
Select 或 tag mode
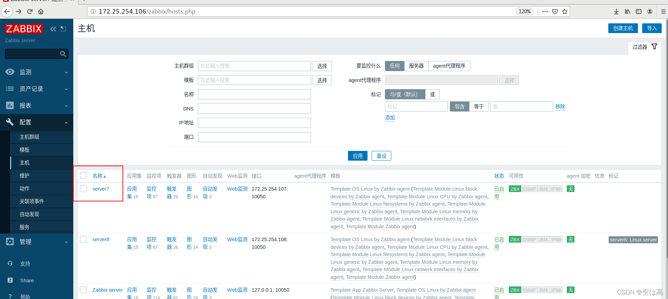pos(432,94)
